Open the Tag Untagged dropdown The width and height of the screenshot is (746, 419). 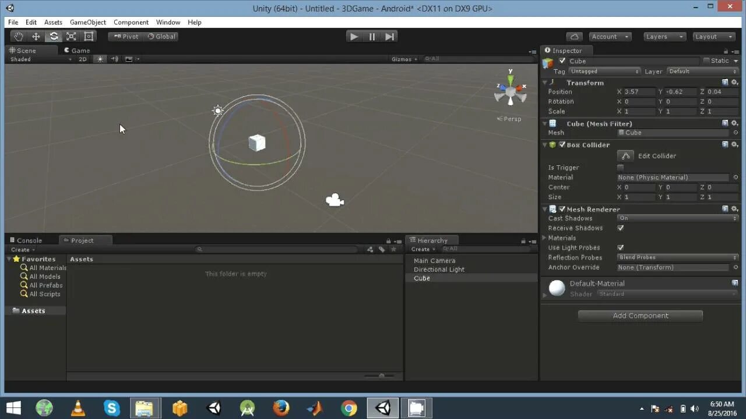[604, 71]
